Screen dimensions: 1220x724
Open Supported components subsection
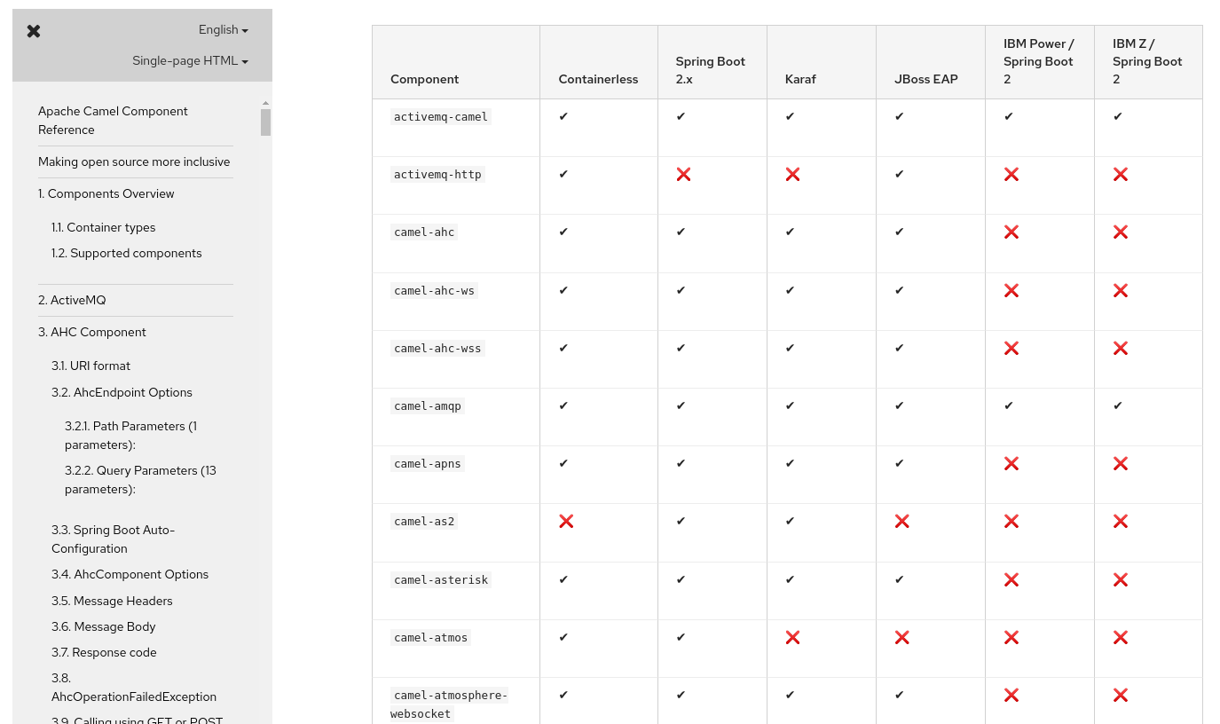127,254
